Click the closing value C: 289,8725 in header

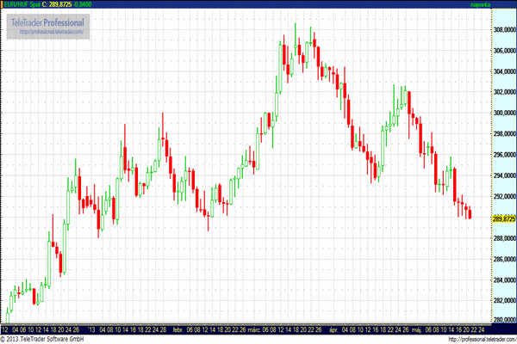(65, 5)
